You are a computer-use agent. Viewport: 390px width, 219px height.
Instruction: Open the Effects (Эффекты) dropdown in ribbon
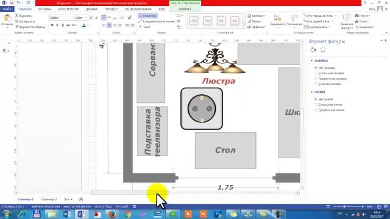pos(257,27)
